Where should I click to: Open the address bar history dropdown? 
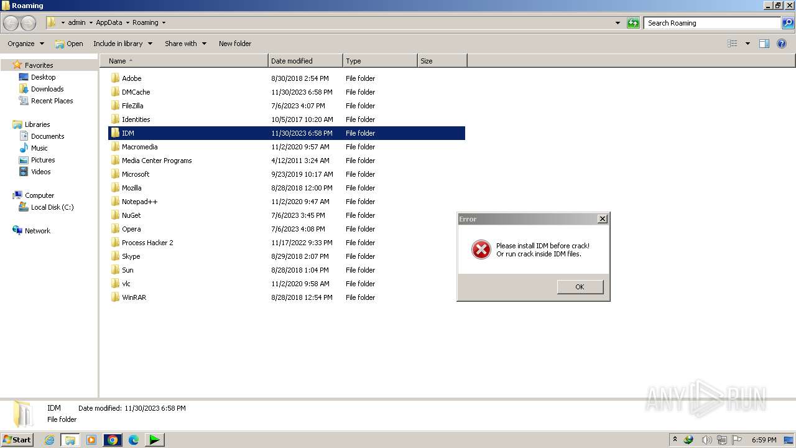[618, 23]
